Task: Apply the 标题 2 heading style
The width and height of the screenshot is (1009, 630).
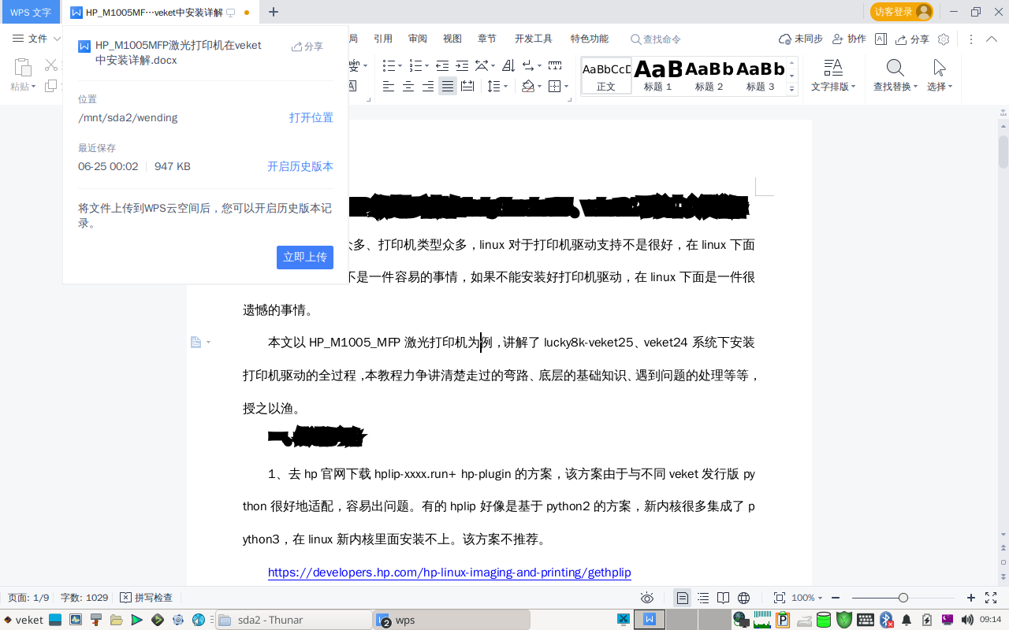Action: pyautogui.click(x=709, y=76)
